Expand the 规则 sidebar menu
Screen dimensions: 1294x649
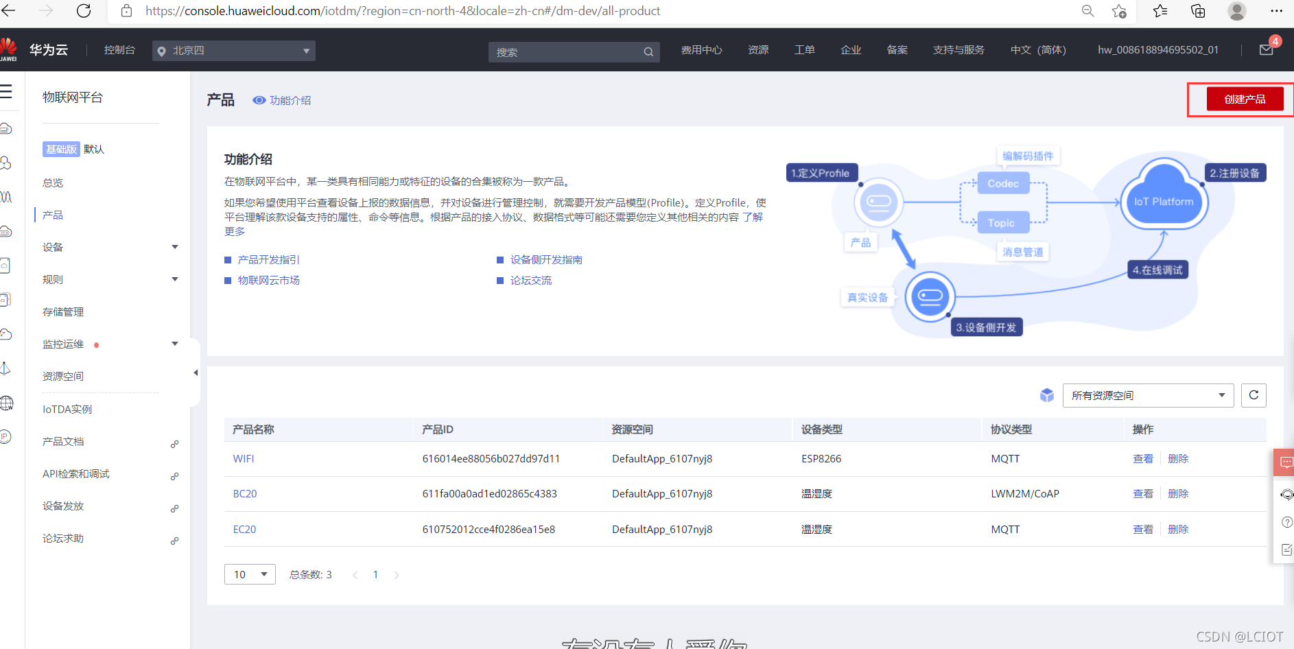click(175, 279)
